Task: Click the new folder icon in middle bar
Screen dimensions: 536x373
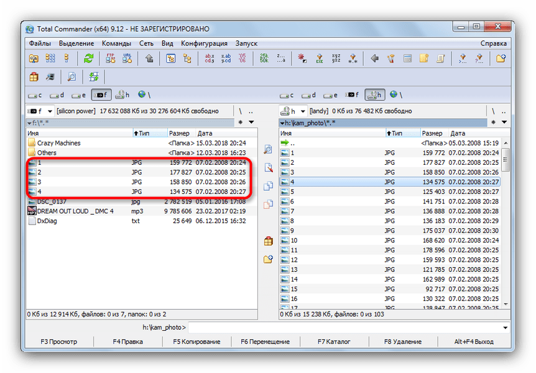Action: pos(269,259)
